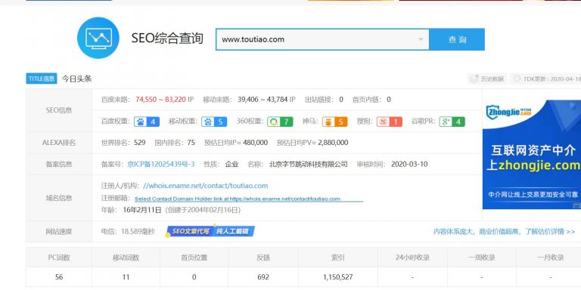Click estimated daily IP value 480,000

pos(255,143)
